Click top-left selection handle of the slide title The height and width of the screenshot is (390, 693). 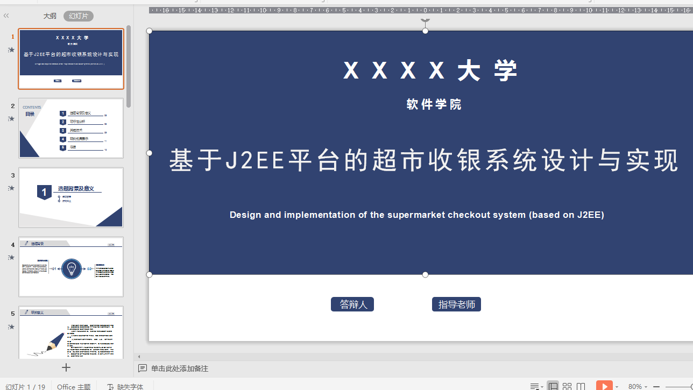[150, 31]
